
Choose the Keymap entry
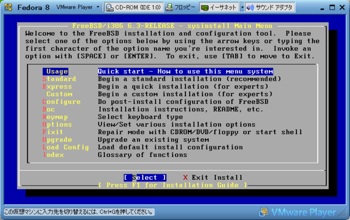point(55,117)
